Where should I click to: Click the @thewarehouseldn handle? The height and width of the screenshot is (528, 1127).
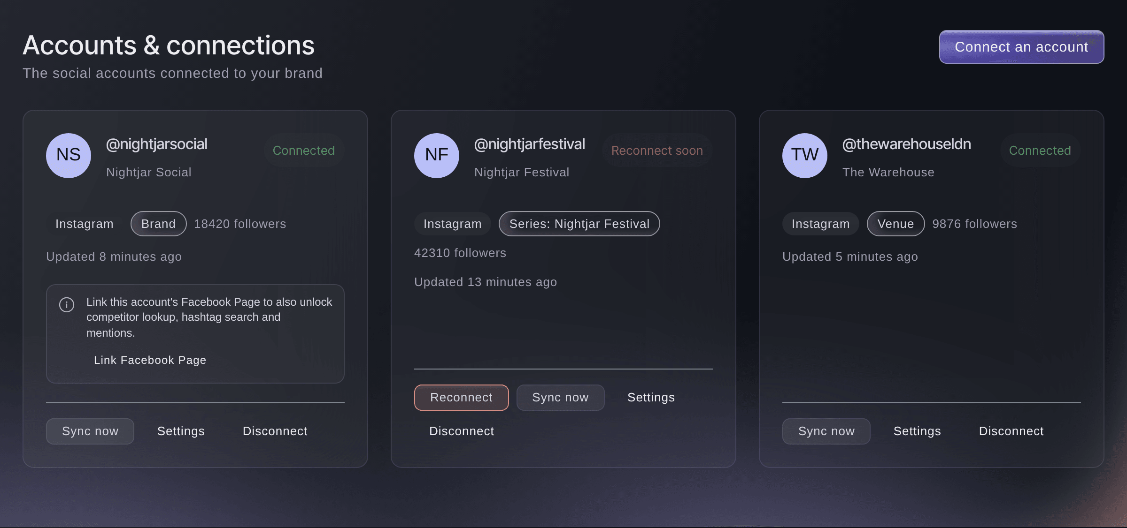[907, 144]
